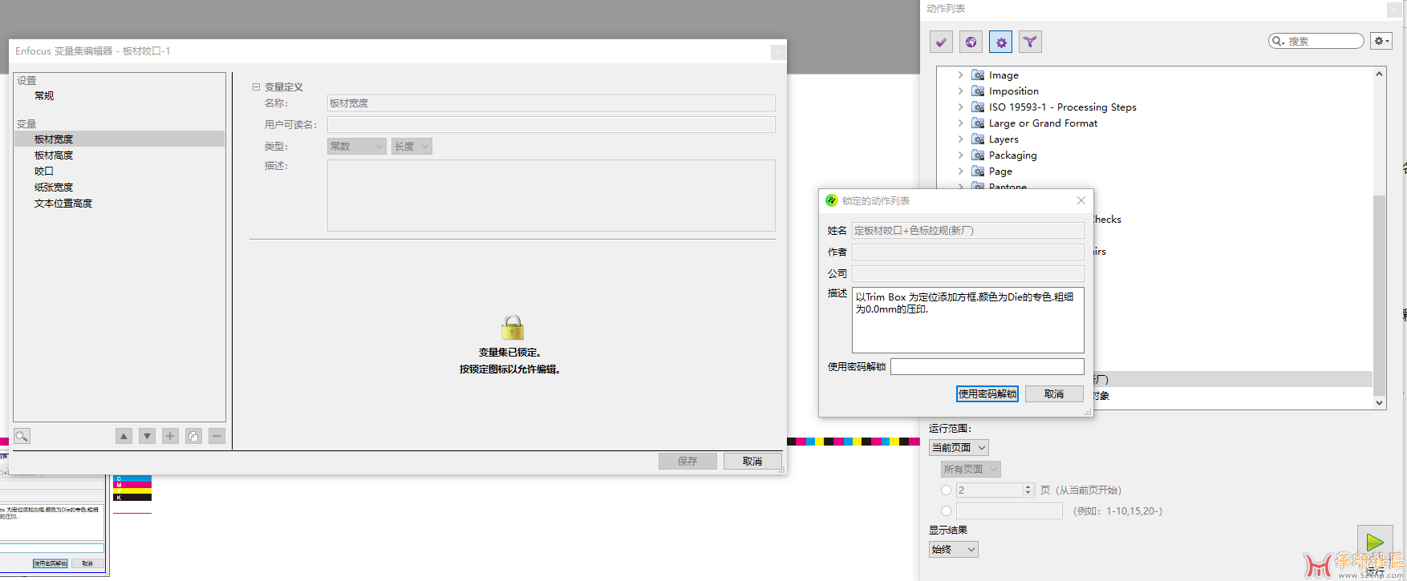1407x581 pixels.
Task: Close the 锁定的动作列表 dialog
Action: click(1081, 200)
